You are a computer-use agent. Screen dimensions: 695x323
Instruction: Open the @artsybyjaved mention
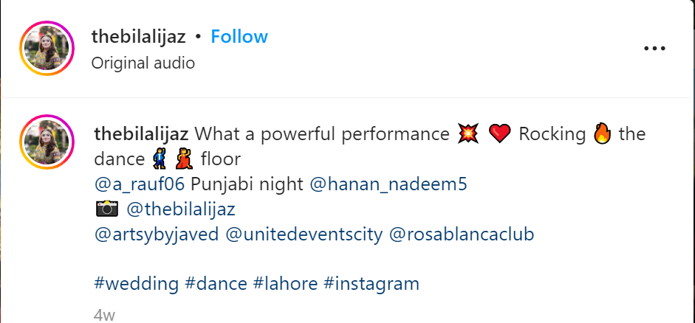(x=155, y=235)
